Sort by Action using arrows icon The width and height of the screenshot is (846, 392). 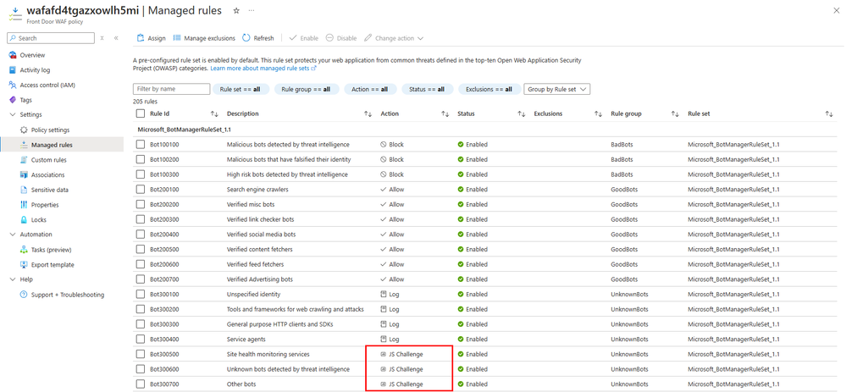click(x=445, y=113)
